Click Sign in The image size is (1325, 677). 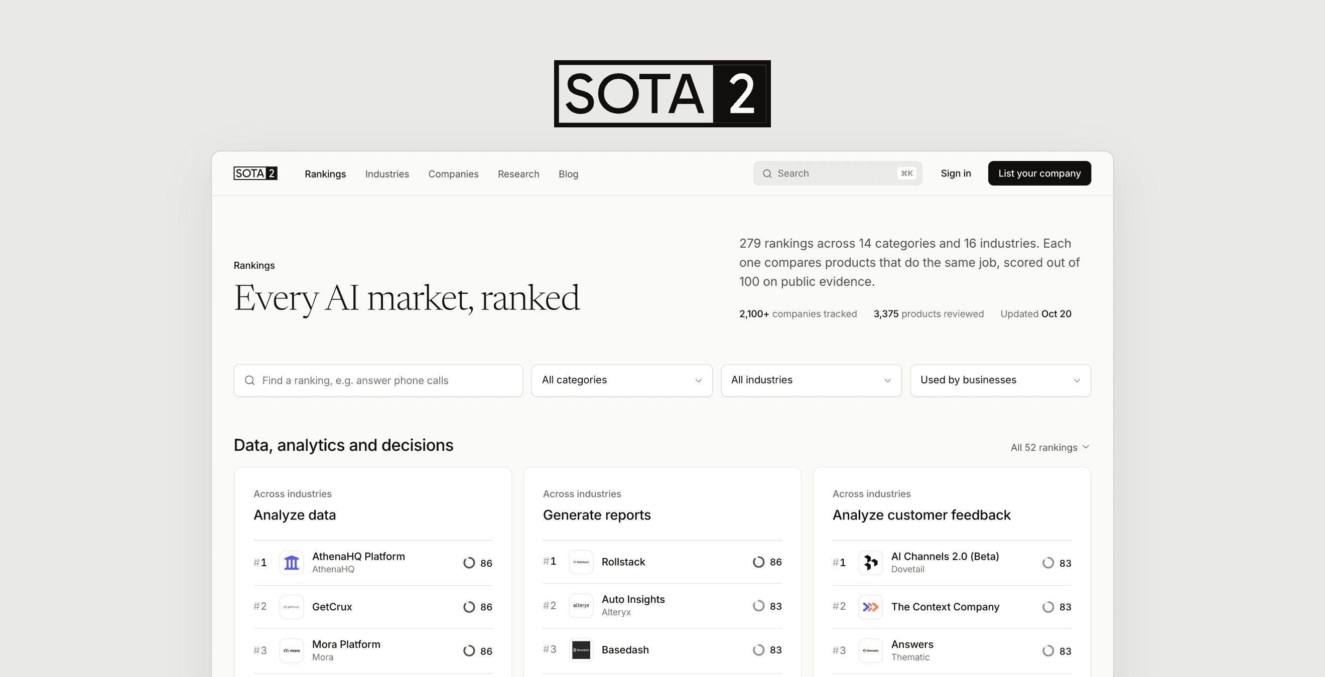click(956, 173)
